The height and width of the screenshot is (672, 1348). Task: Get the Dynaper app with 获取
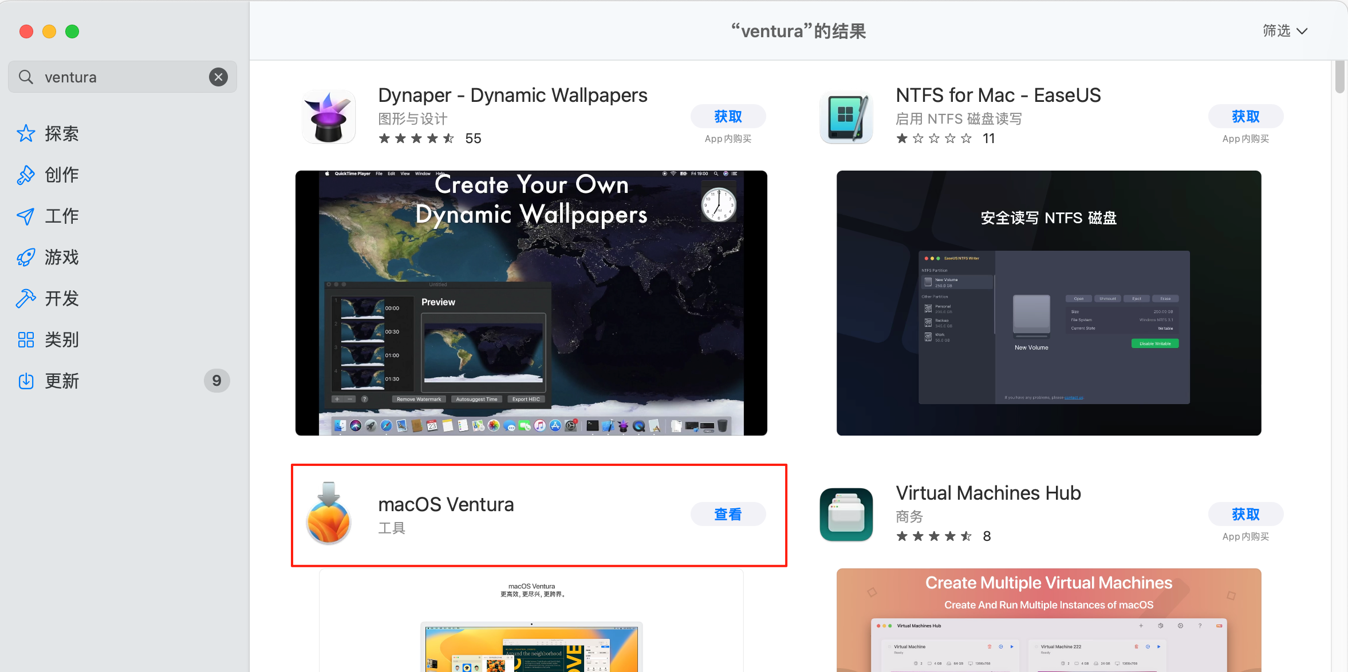pos(728,116)
